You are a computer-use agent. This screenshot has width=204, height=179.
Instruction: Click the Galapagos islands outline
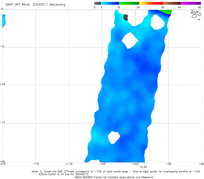pos(196,15)
